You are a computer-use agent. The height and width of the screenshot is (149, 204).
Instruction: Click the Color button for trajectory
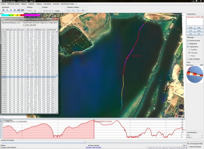tap(191, 34)
